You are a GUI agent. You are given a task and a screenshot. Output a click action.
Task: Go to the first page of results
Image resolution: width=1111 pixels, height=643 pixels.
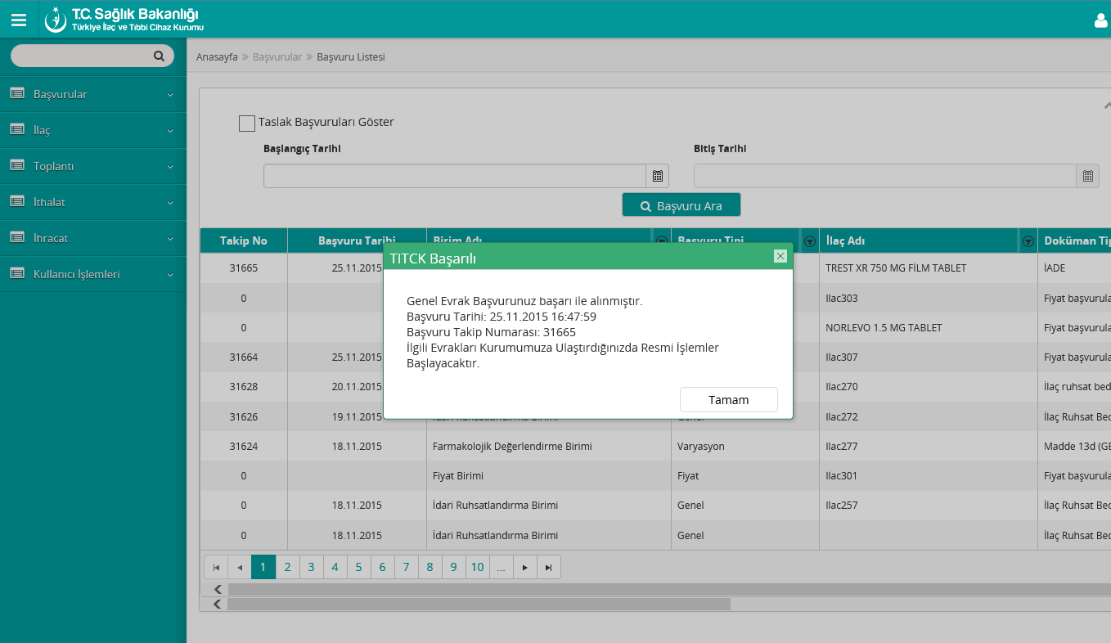pos(216,567)
